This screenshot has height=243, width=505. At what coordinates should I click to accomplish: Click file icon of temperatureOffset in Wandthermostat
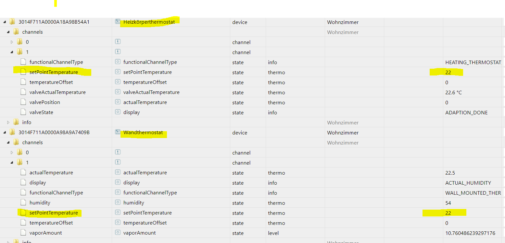click(23, 223)
